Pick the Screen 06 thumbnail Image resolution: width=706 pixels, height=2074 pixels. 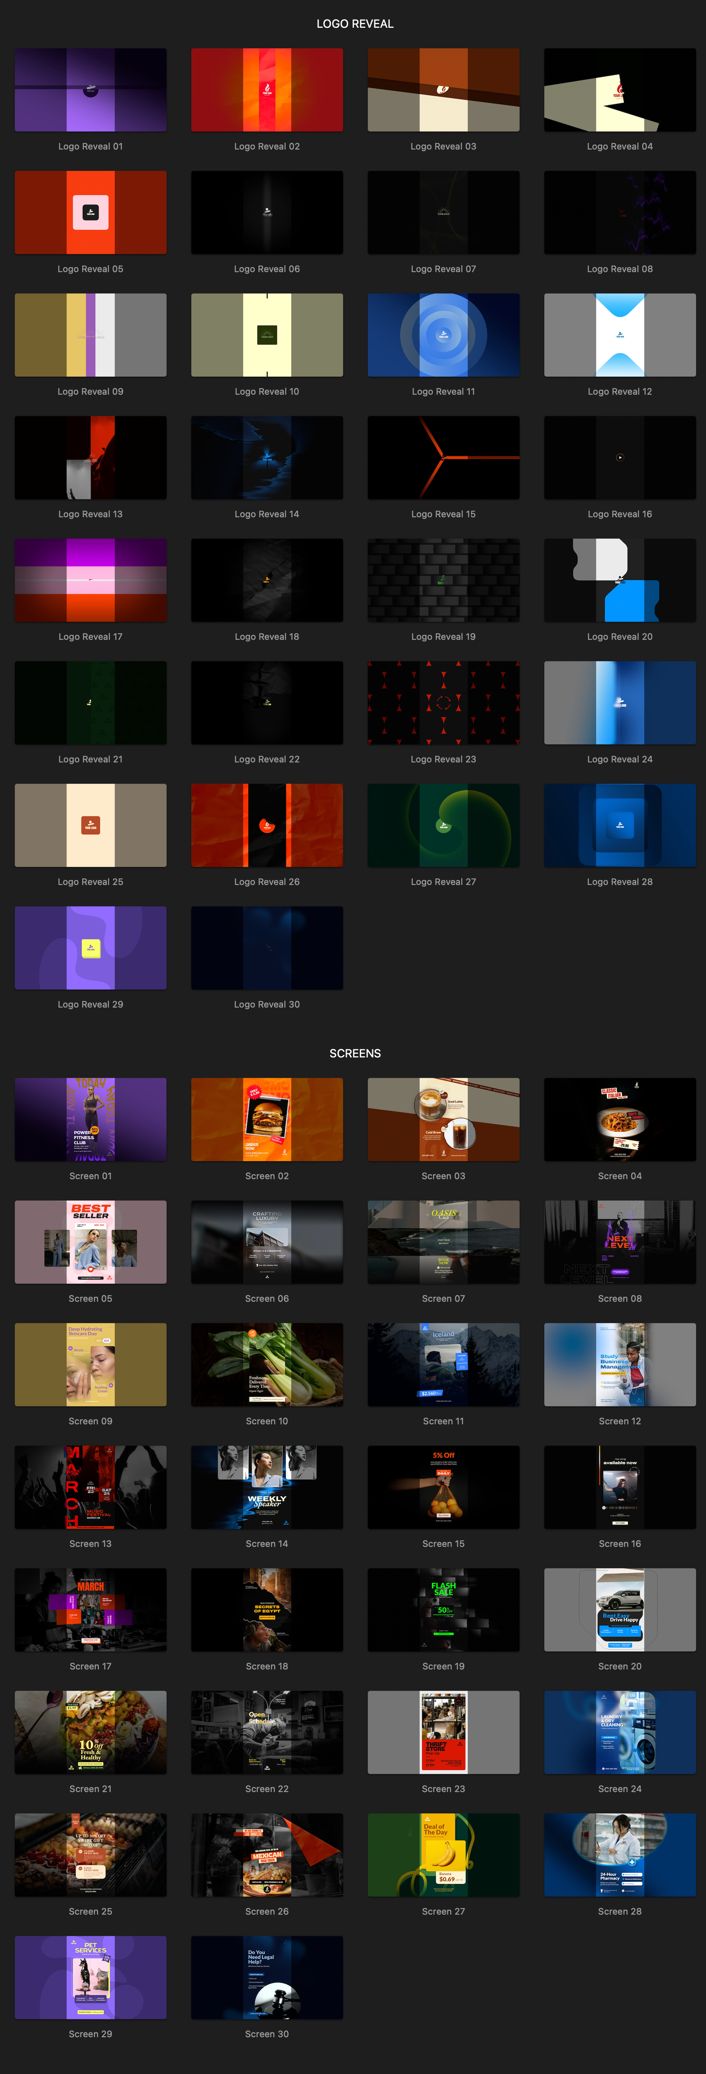266,1242
